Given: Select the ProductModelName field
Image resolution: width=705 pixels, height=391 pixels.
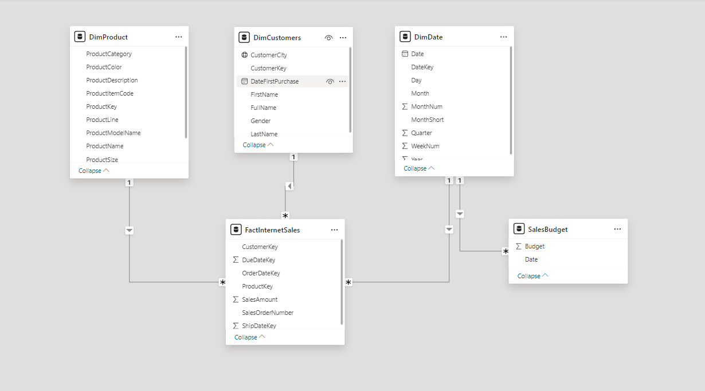Looking at the screenshot, I should 113,133.
